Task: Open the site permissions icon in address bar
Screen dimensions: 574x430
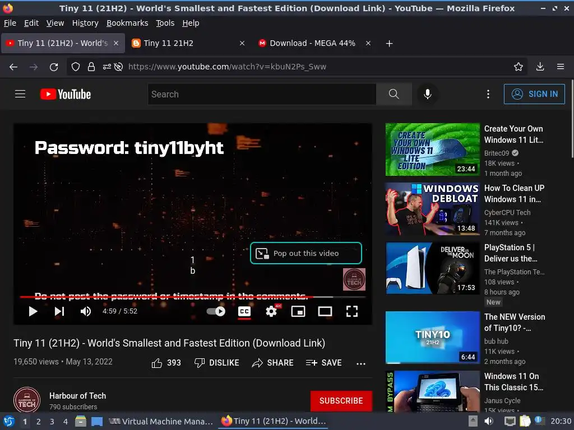Action: pyautogui.click(x=107, y=67)
